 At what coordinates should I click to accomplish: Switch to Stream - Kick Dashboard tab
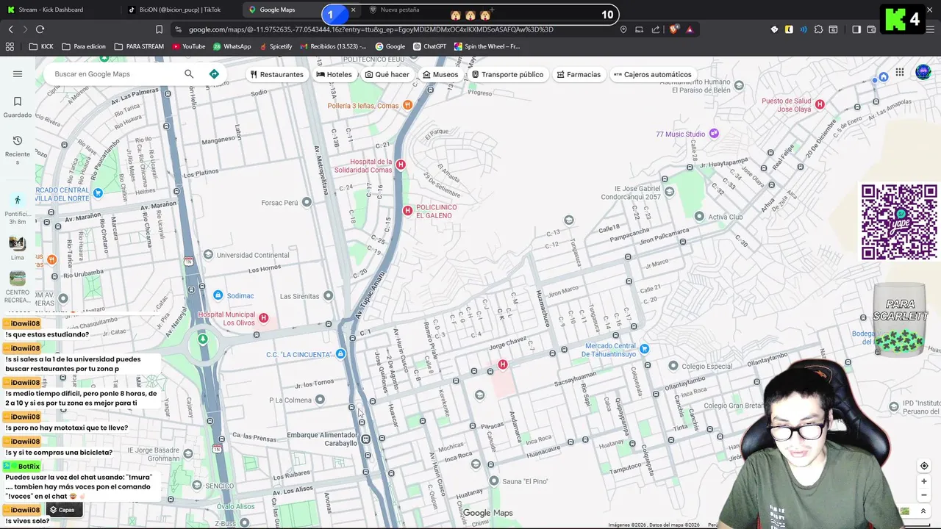click(59, 10)
